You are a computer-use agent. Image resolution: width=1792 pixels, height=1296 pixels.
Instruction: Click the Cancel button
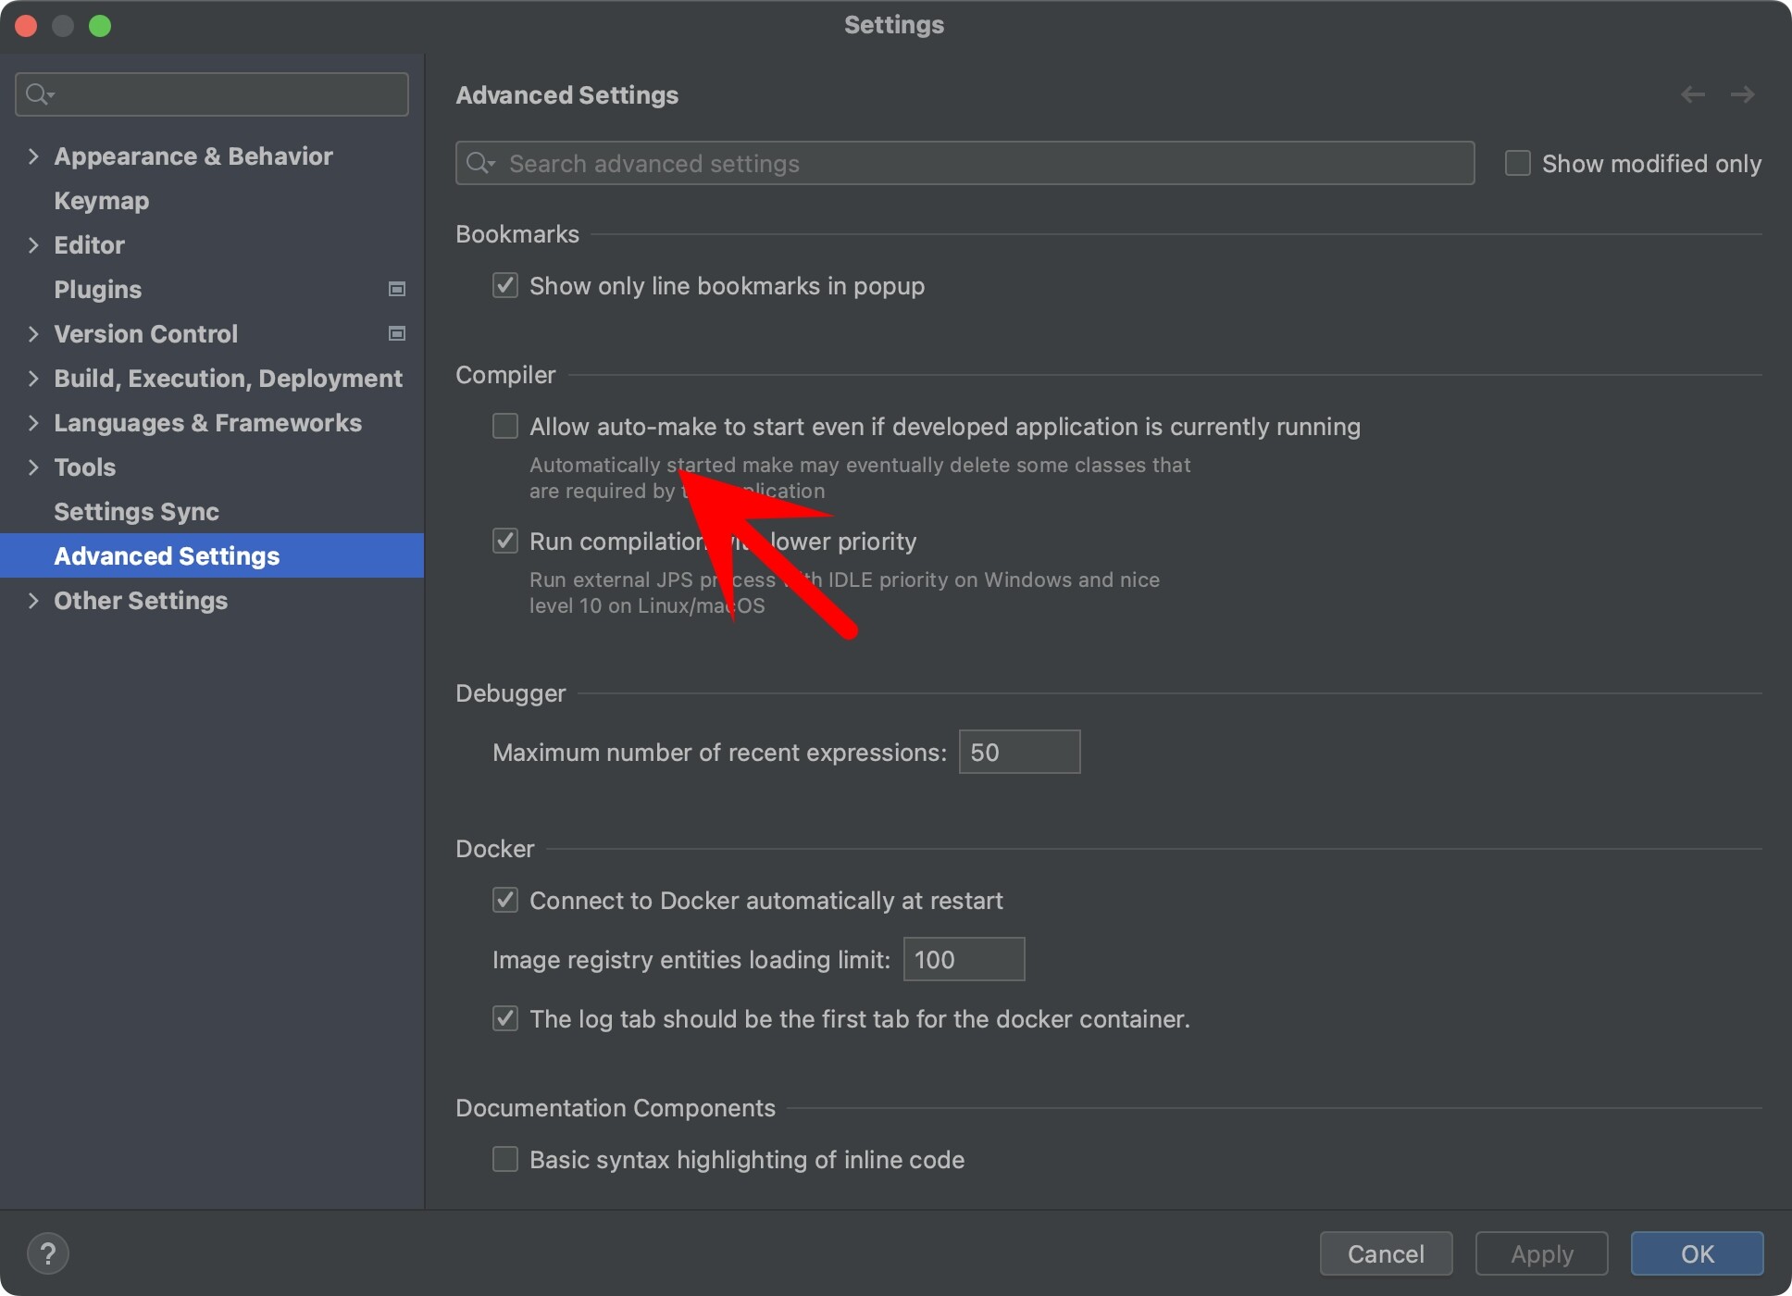coord(1386,1253)
